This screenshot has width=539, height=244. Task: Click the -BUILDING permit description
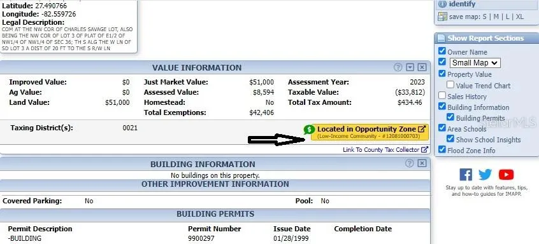click(24, 238)
